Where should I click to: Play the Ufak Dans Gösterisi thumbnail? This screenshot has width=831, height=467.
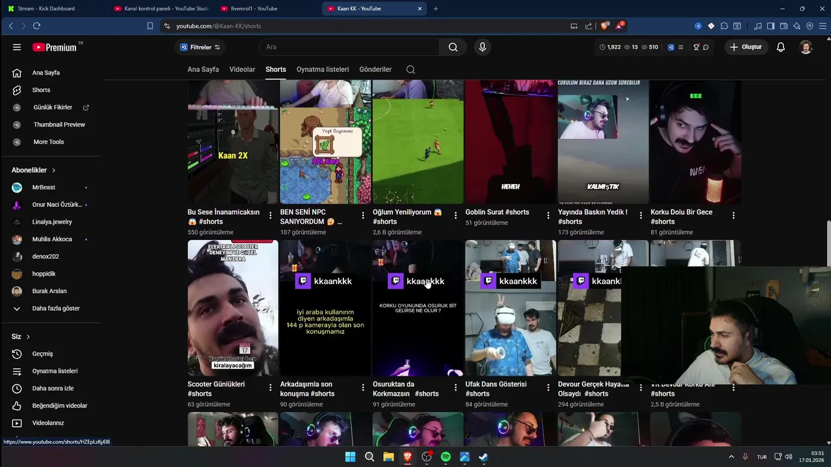click(x=510, y=308)
